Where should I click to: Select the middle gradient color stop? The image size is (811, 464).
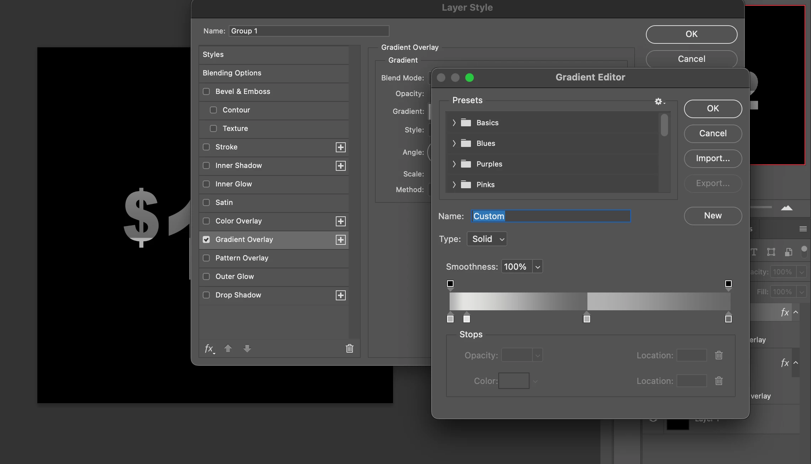(587, 319)
